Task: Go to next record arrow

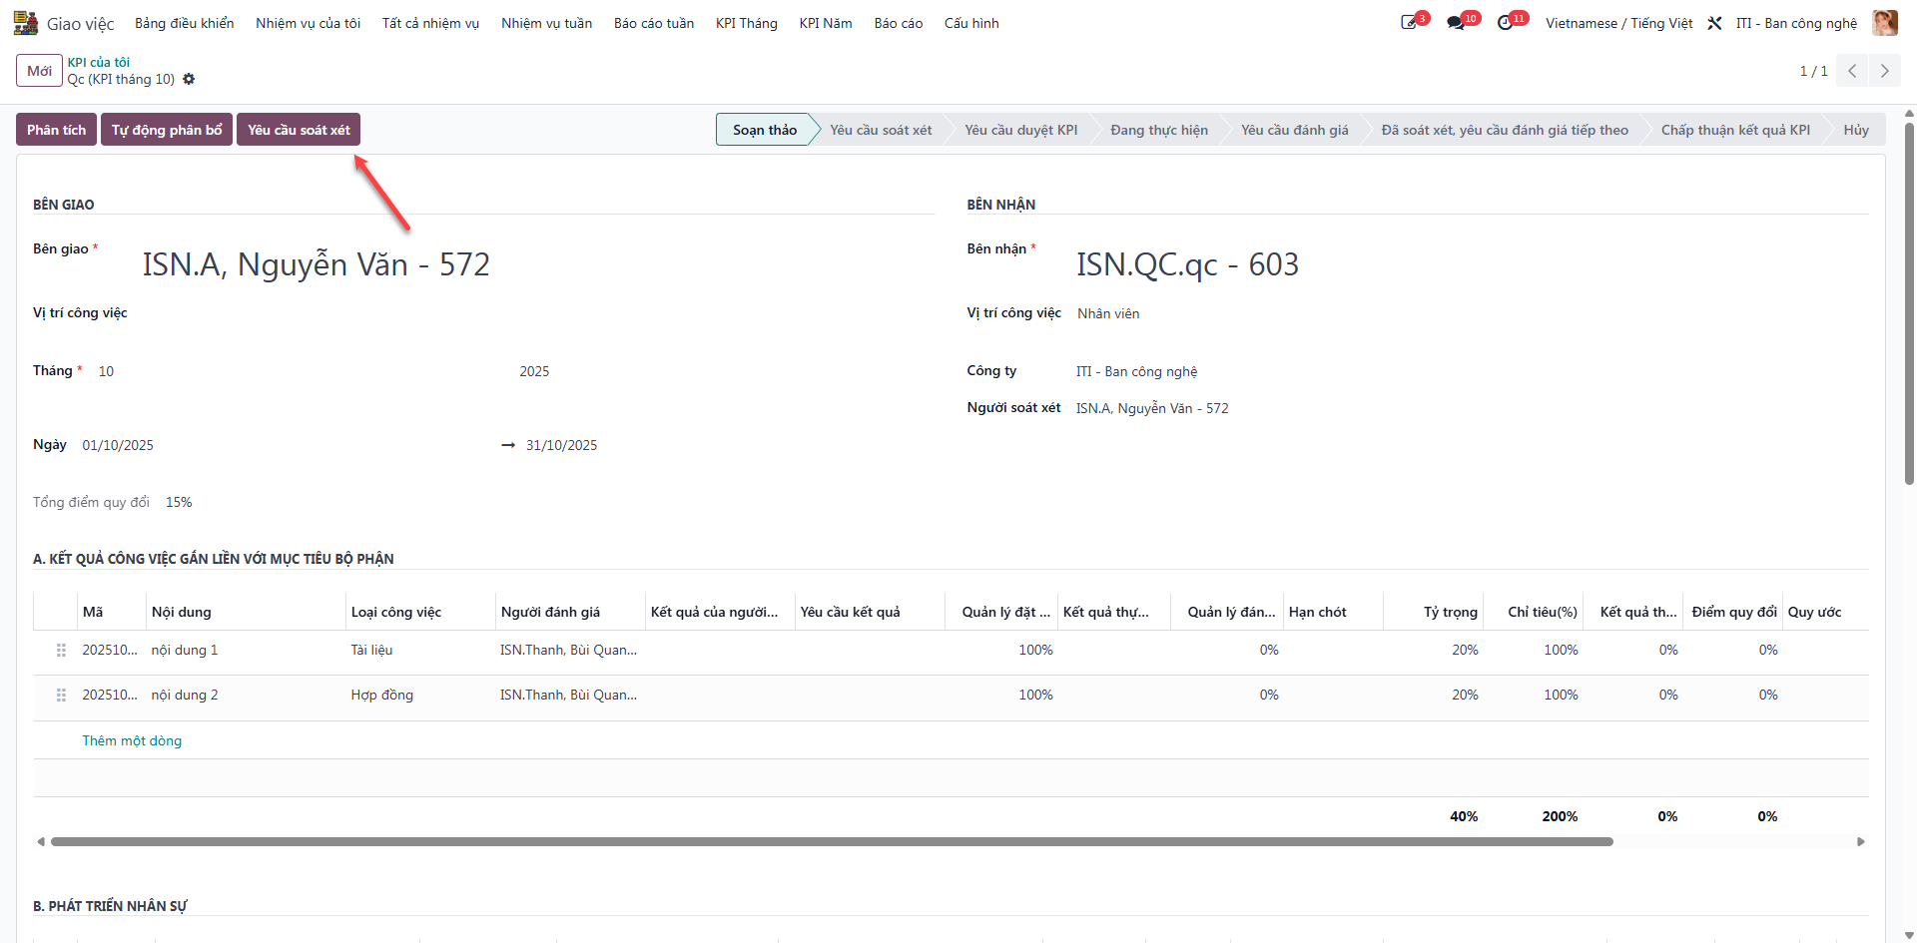Action: pos(1884,71)
